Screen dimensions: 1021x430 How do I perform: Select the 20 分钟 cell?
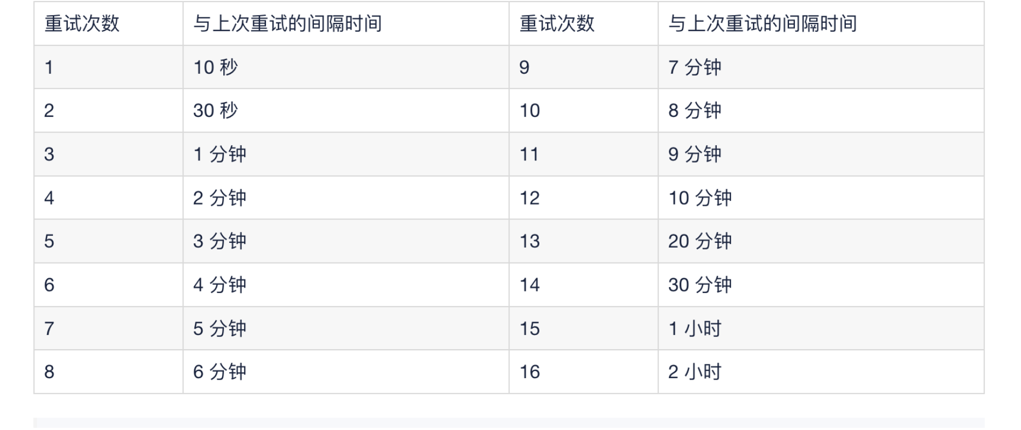click(700, 241)
